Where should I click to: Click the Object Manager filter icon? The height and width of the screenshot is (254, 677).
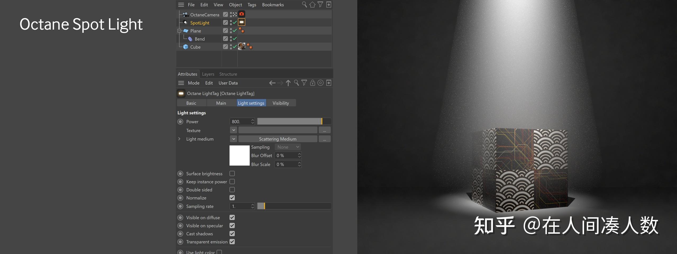320,4
